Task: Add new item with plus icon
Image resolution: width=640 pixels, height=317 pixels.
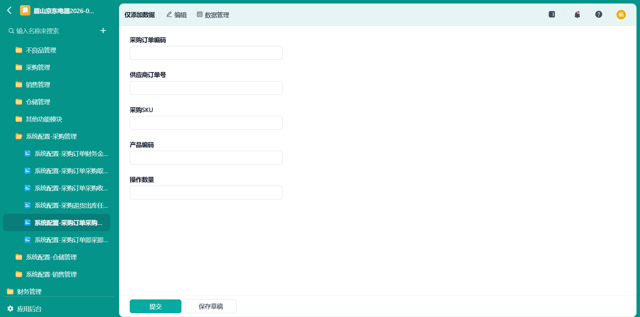Action: [x=103, y=31]
